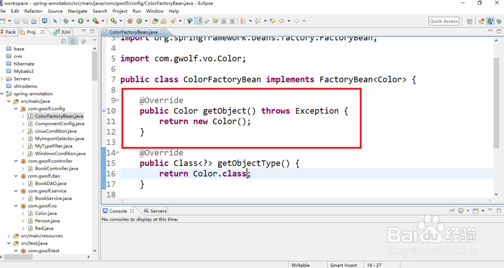The image size is (504, 268).
Task: Click the hierarchy perspective icon beside Java EE
Action: [x=481, y=21]
